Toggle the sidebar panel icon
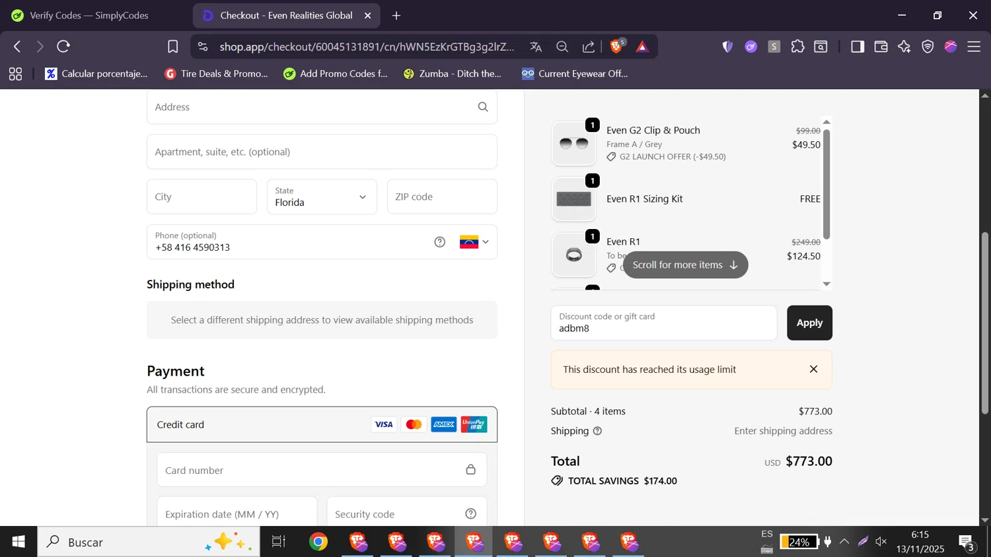991x557 pixels. pyautogui.click(x=858, y=46)
